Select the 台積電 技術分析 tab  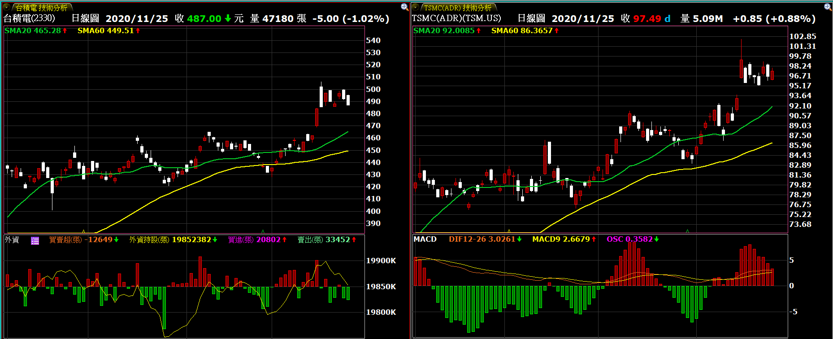41,8
